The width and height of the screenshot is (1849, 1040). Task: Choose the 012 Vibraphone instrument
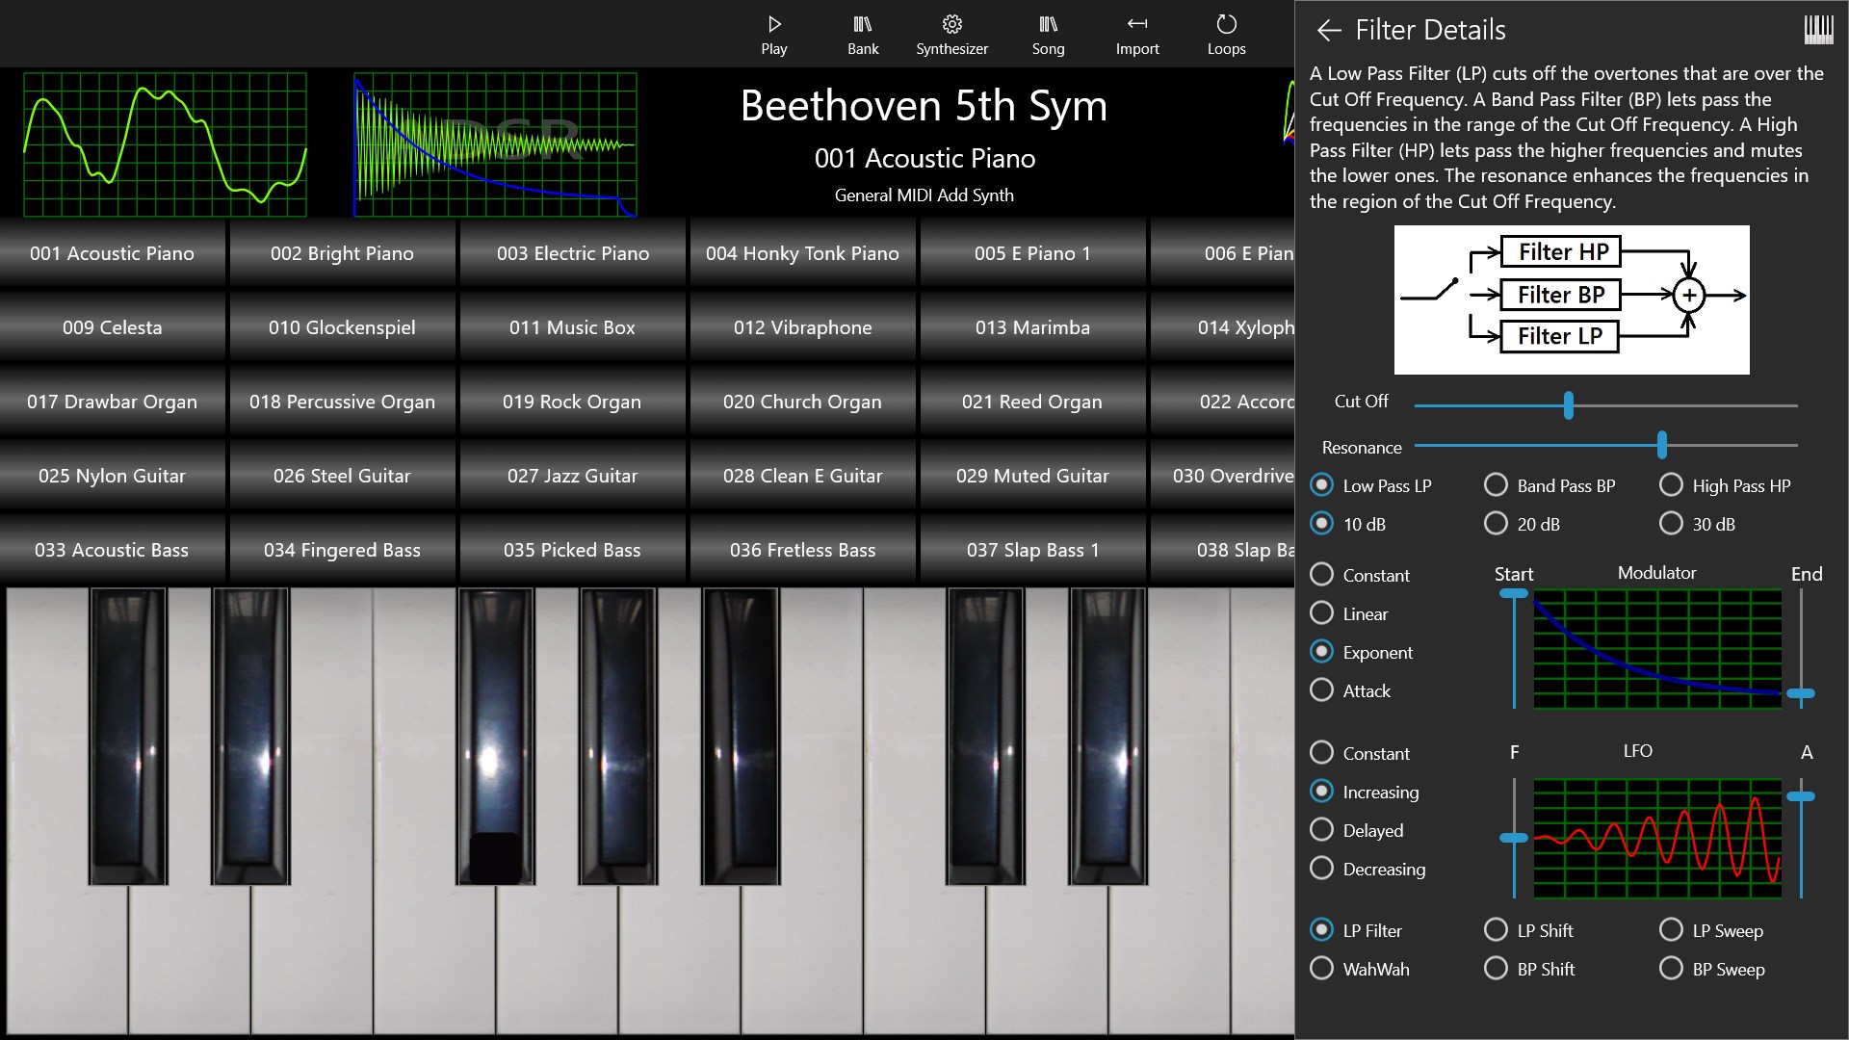[802, 327]
